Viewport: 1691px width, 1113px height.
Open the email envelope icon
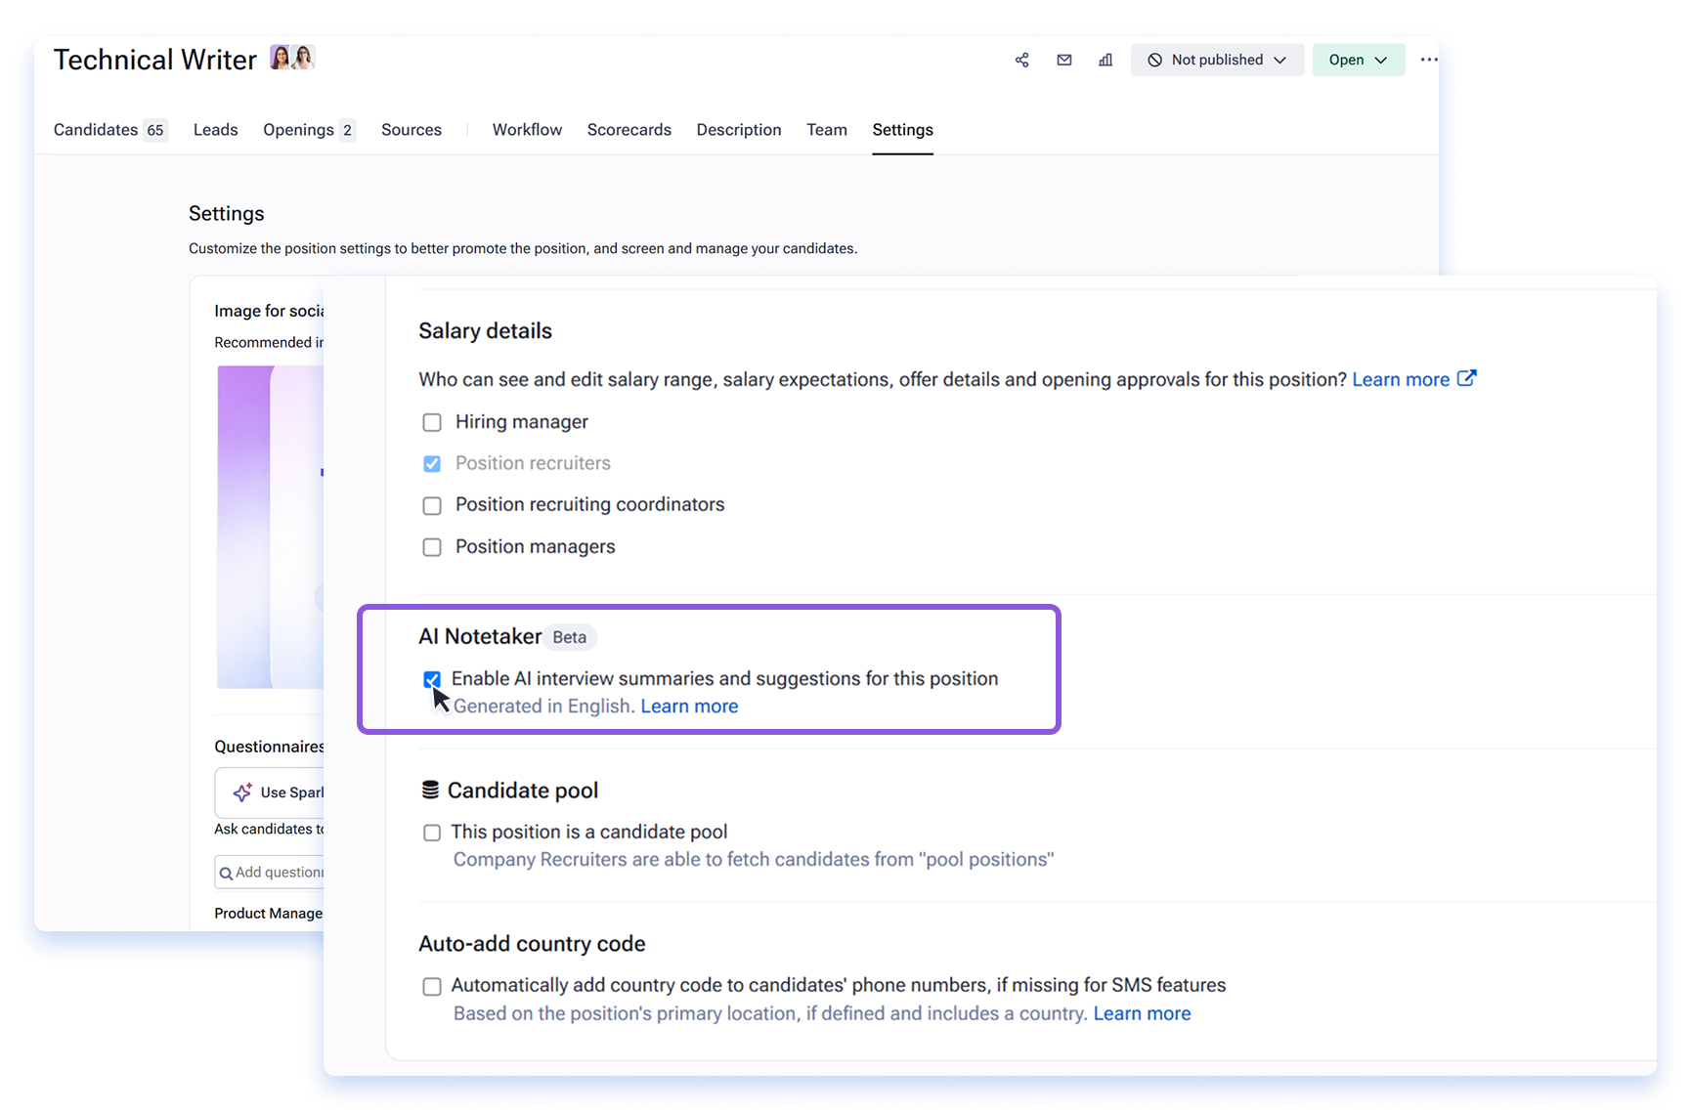tap(1064, 60)
